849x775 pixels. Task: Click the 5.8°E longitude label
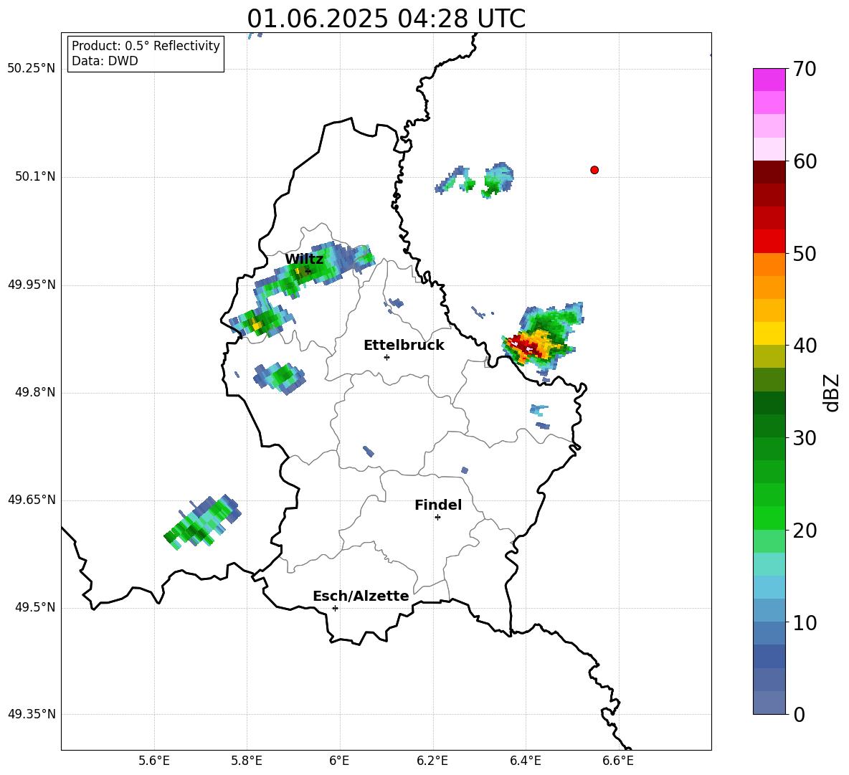(247, 761)
